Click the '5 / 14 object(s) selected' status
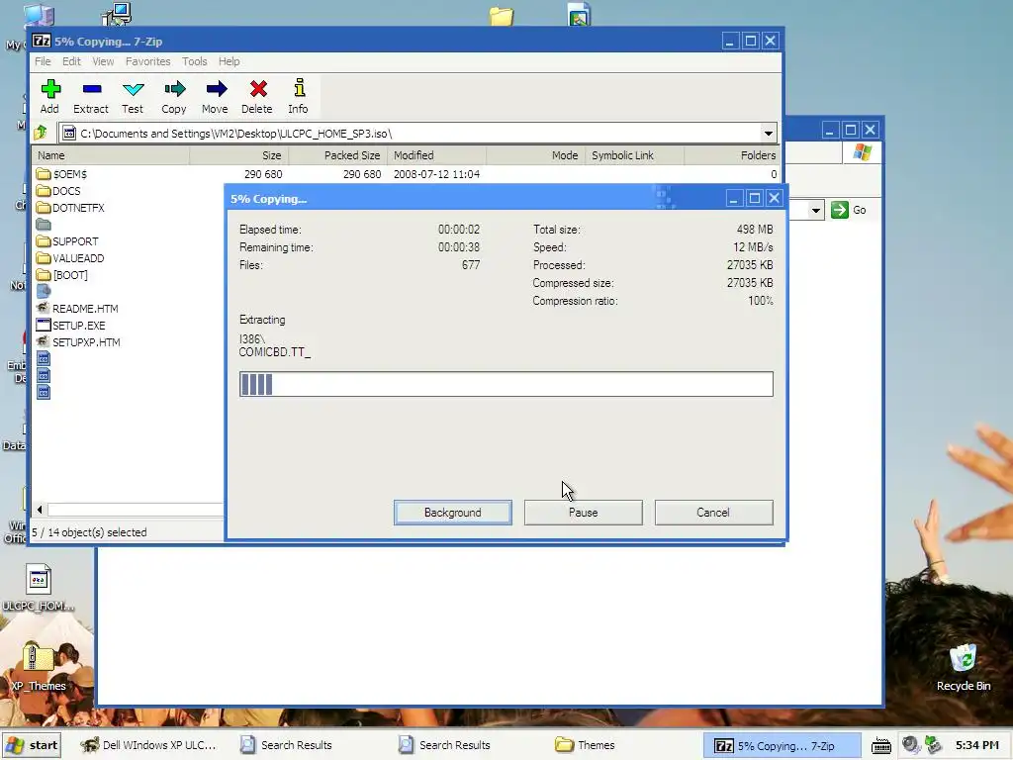This screenshot has width=1013, height=760. pos(90,532)
